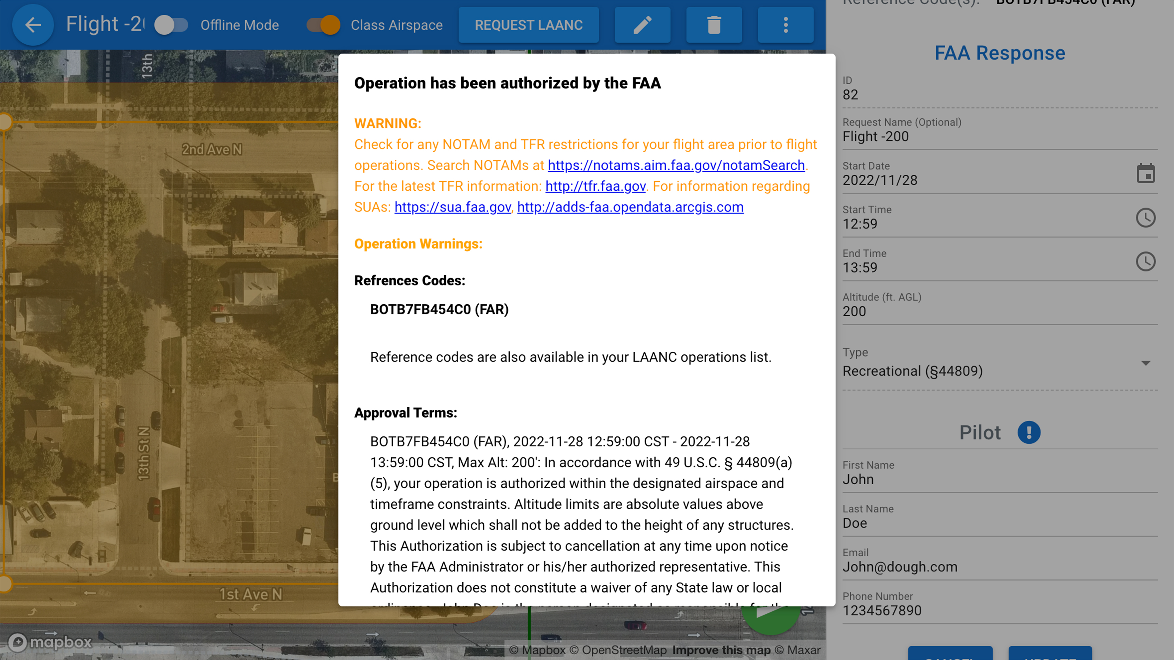Toggle Offline Mode switch
The width and height of the screenshot is (1174, 660).
point(171,24)
